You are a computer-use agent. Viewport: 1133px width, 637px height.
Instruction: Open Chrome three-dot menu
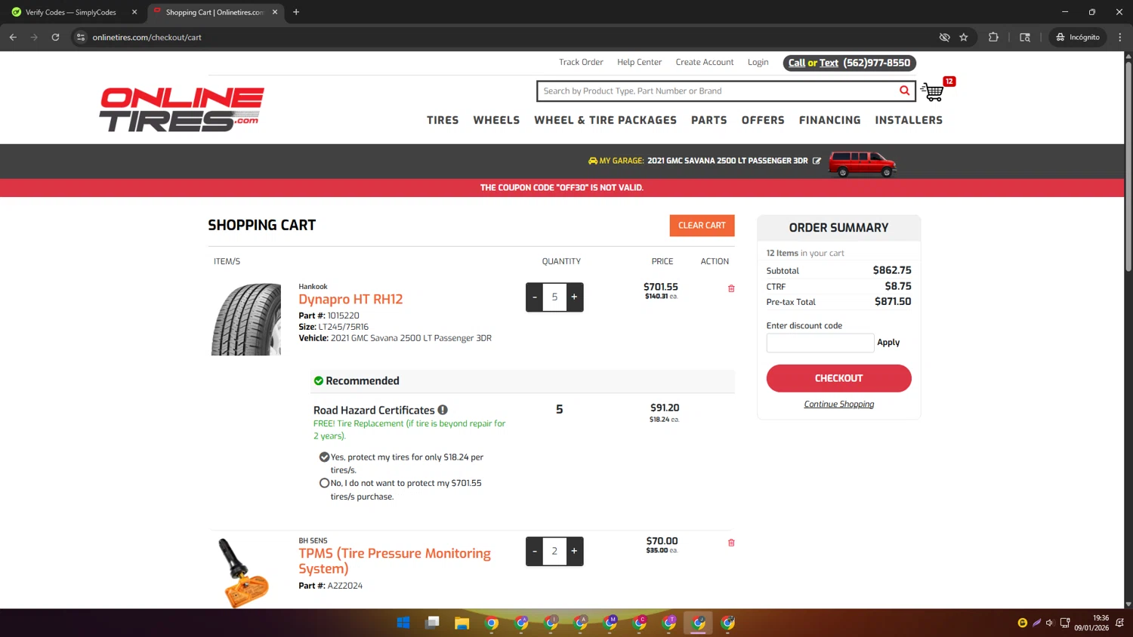tap(1120, 37)
